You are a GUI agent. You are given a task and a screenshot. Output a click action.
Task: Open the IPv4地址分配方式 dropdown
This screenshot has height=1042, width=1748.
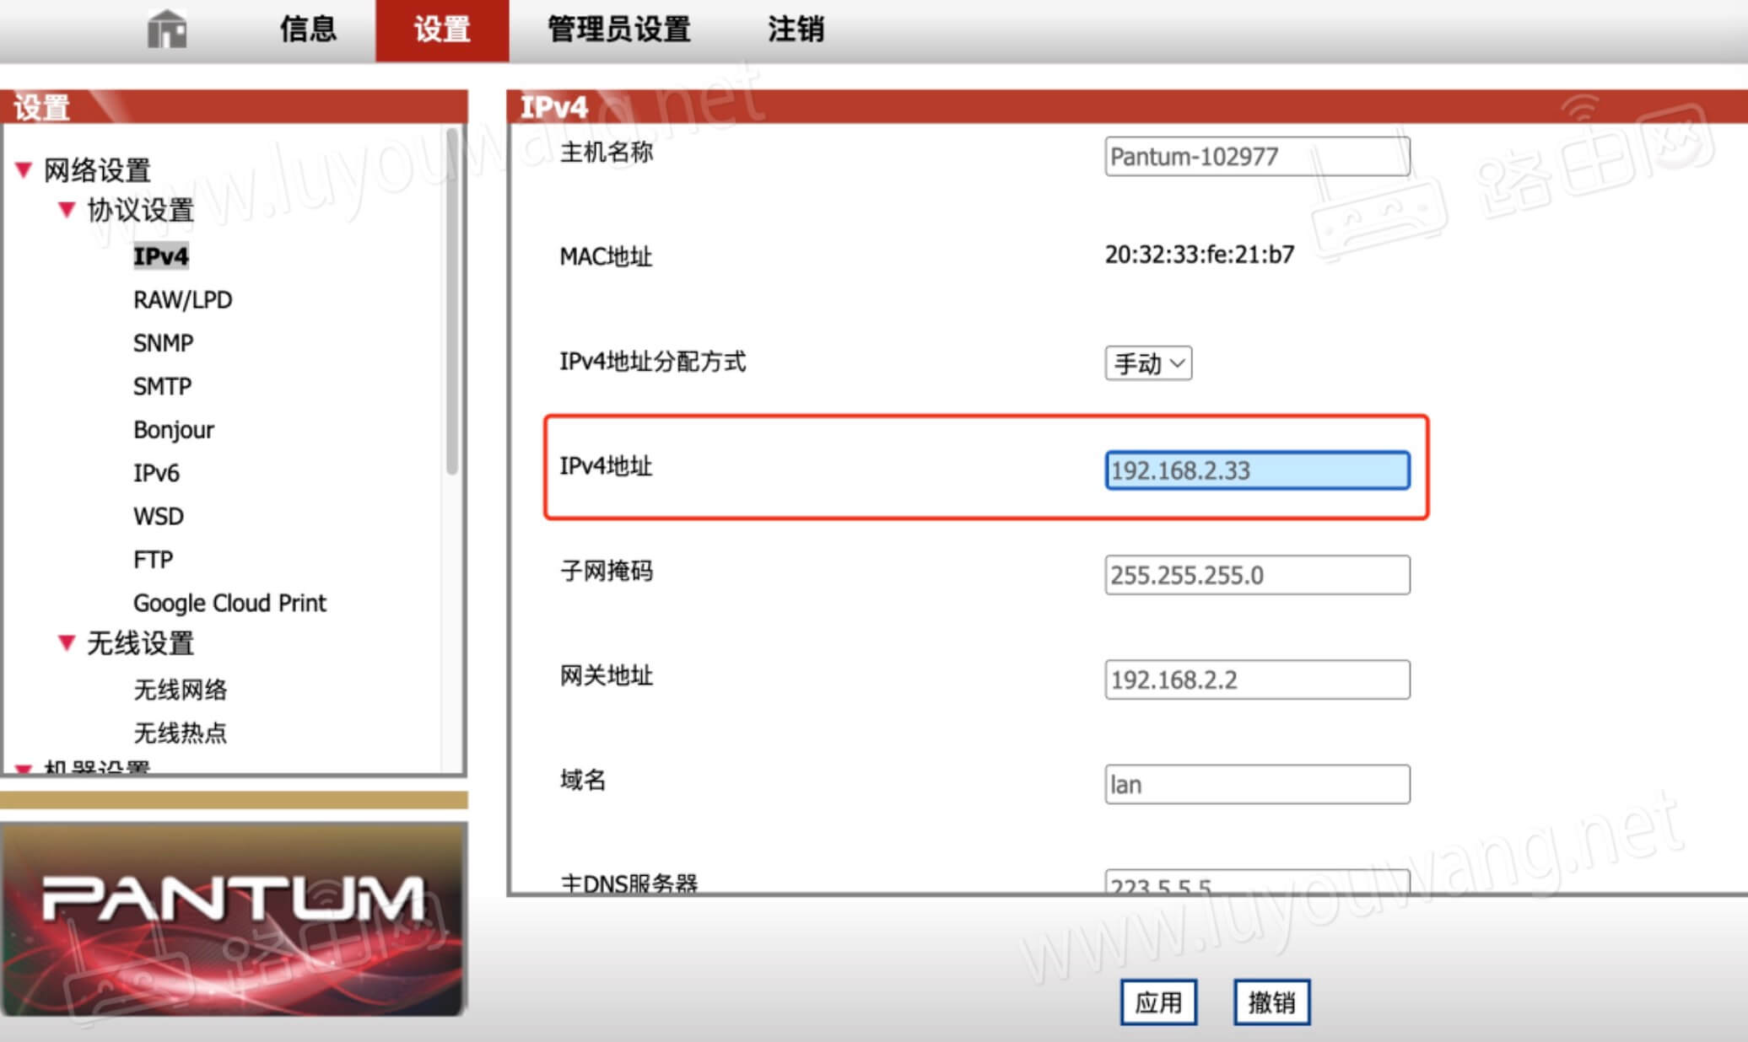tap(1147, 363)
